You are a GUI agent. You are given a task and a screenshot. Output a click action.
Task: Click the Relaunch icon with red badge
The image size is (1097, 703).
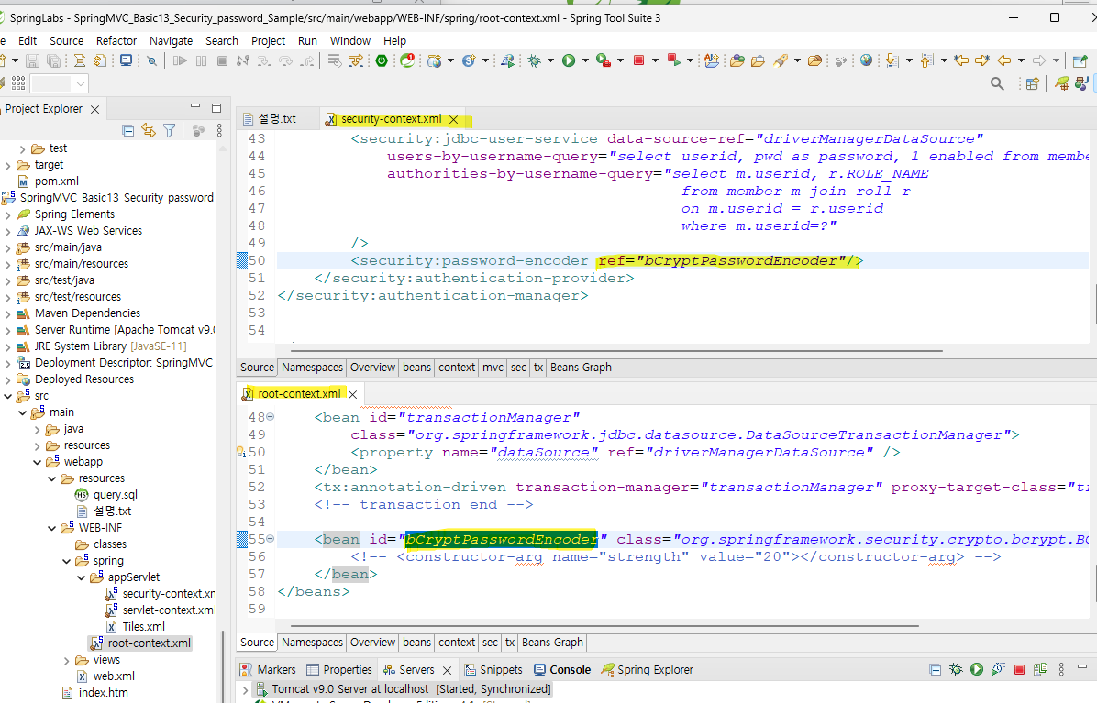pos(407,60)
